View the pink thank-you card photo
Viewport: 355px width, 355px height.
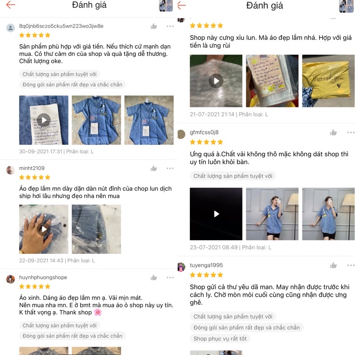pyautogui.click(x=272, y=81)
